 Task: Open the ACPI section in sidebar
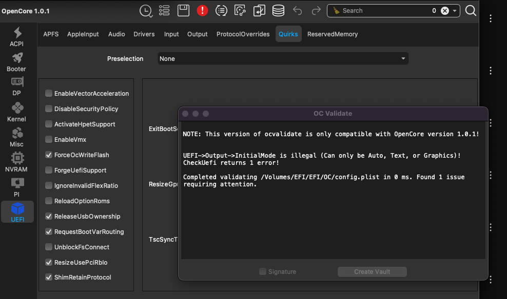(17, 37)
